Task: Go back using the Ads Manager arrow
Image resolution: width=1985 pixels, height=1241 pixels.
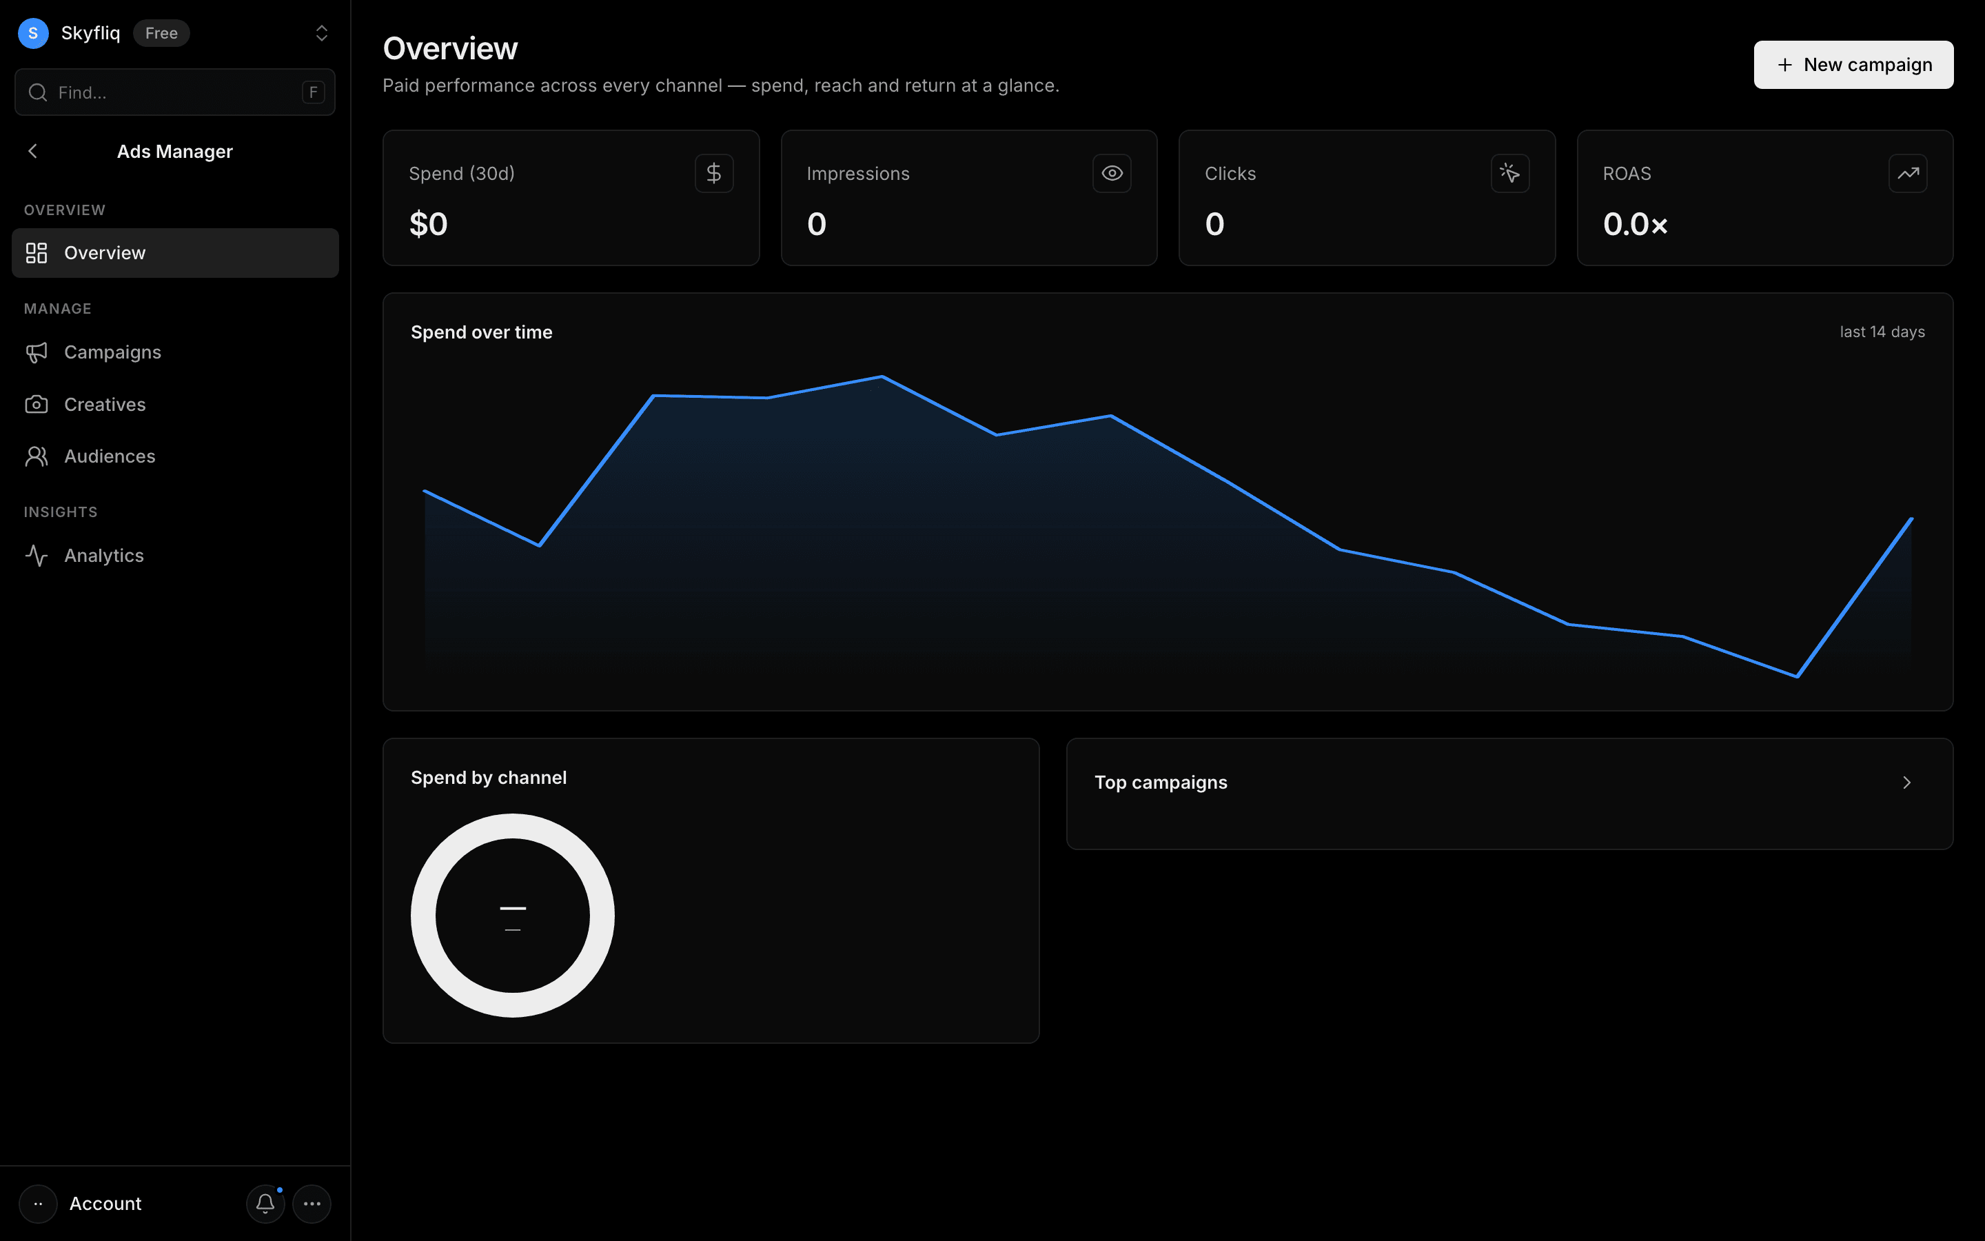Action: click(33, 151)
